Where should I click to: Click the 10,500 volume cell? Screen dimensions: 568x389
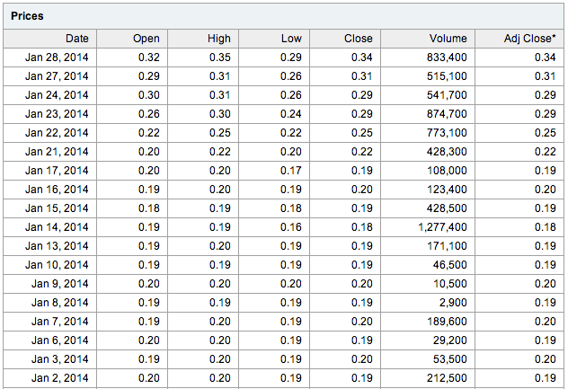pyautogui.click(x=428, y=284)
